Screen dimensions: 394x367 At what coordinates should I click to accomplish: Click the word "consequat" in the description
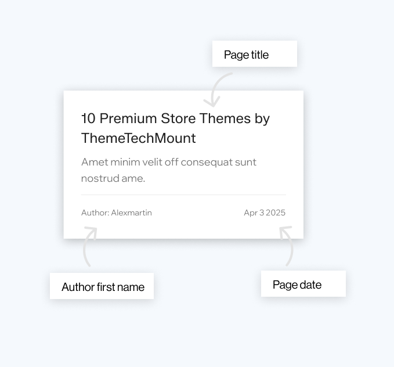pyautogui.click(x=208, y=162)
